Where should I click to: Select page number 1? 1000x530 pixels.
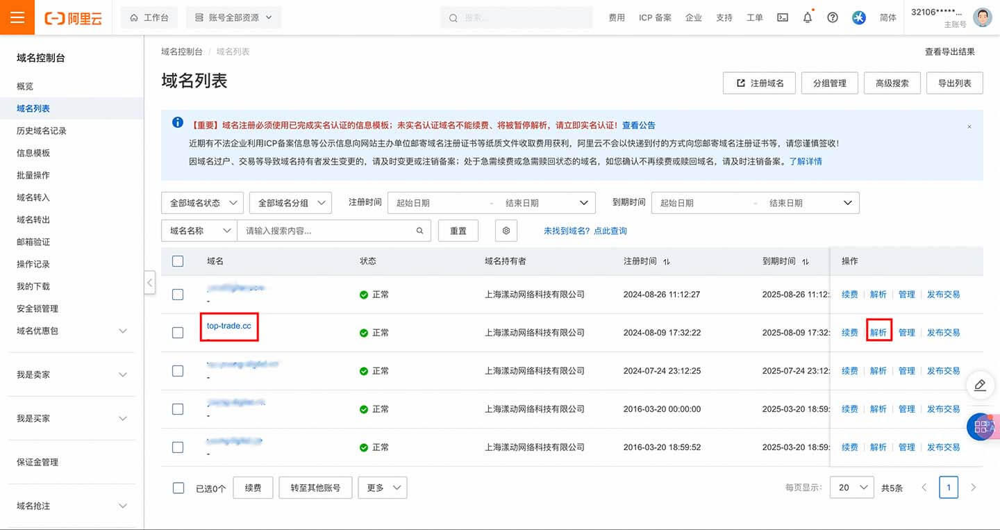click(949, 488)
